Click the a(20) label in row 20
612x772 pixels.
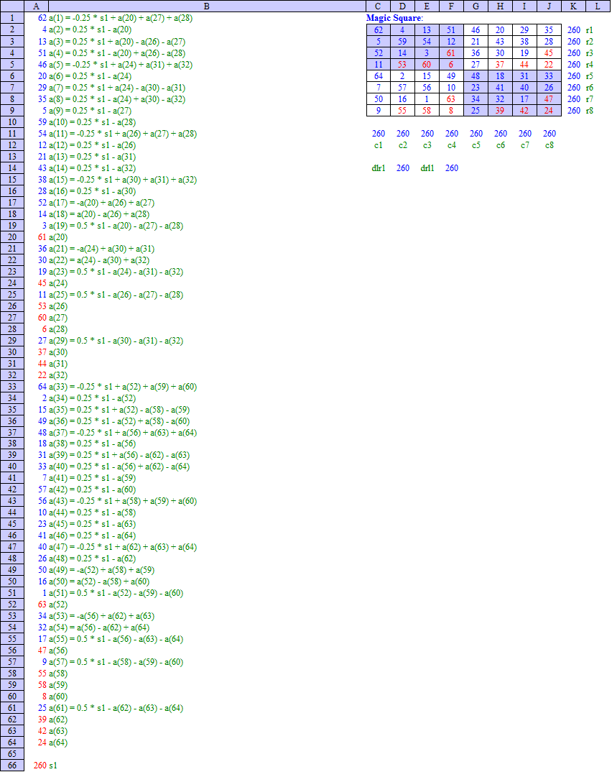click(x=58, y=236)
